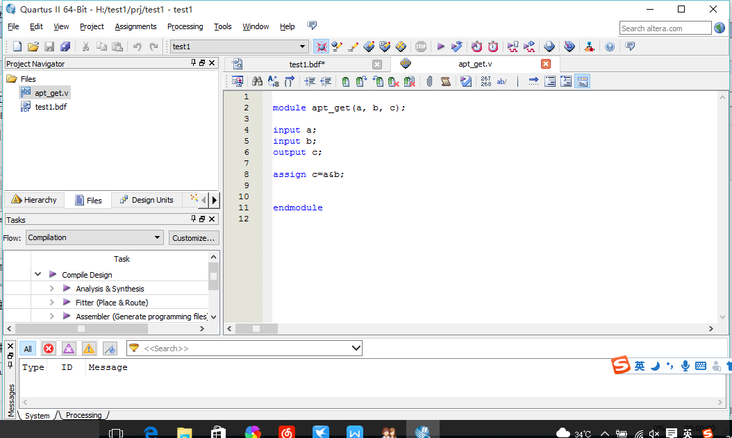Click the first bookmark flag icon in editor toolbar
This screenshot has width=732, height=438.
coord(345,81)
